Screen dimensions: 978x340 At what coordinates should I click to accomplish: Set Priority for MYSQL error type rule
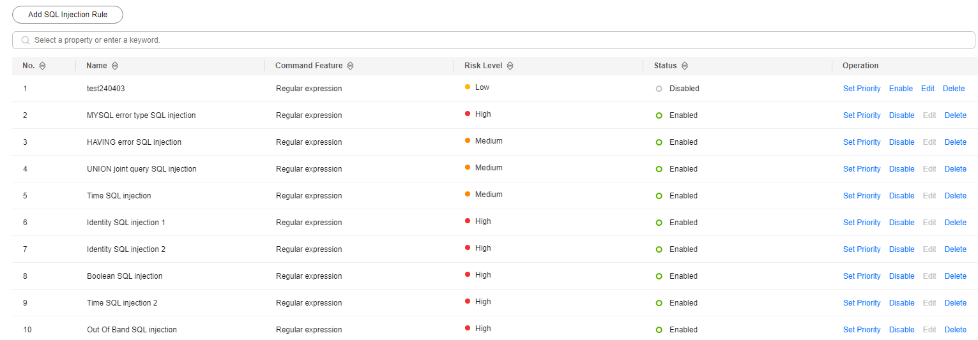click(862, 115)
